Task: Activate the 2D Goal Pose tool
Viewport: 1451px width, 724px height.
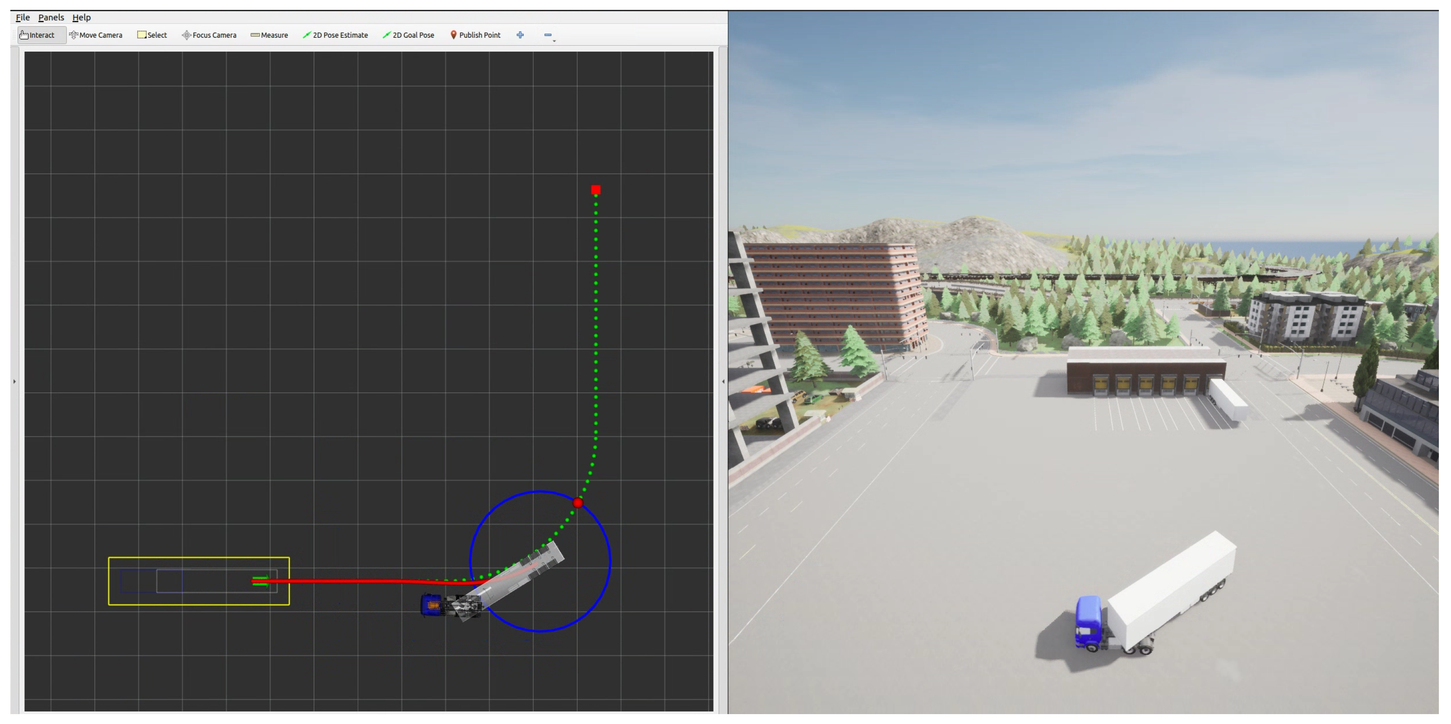Action: [408, 35]
